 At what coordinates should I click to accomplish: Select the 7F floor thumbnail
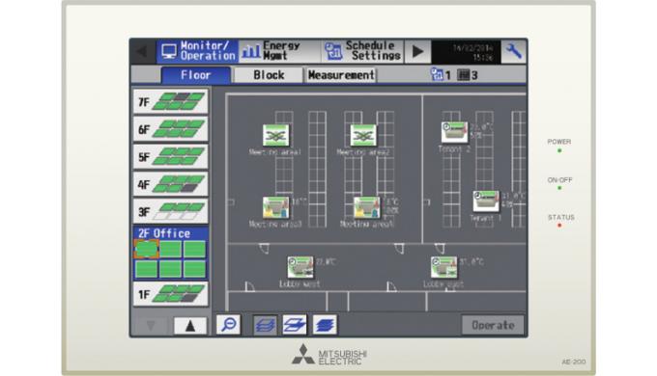pyautogui.click(x=171, y=101)
